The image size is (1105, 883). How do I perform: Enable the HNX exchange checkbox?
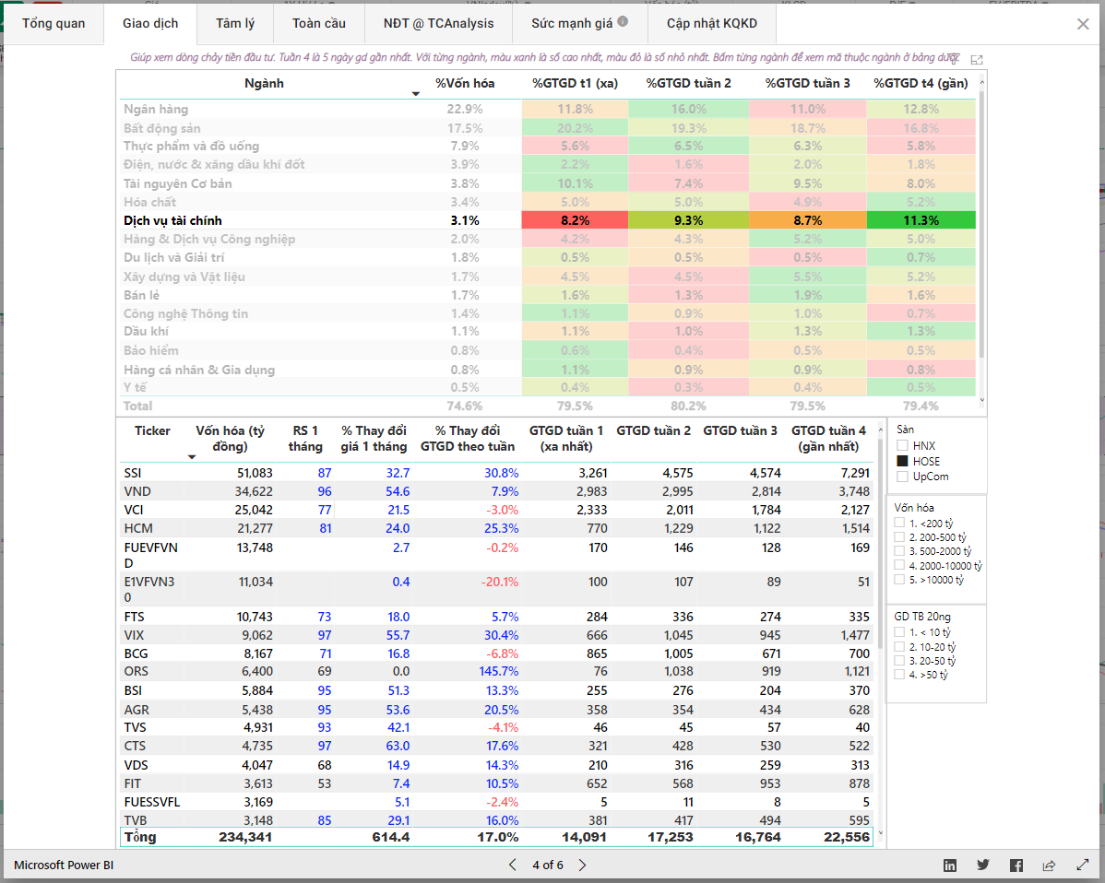point(903,446)
